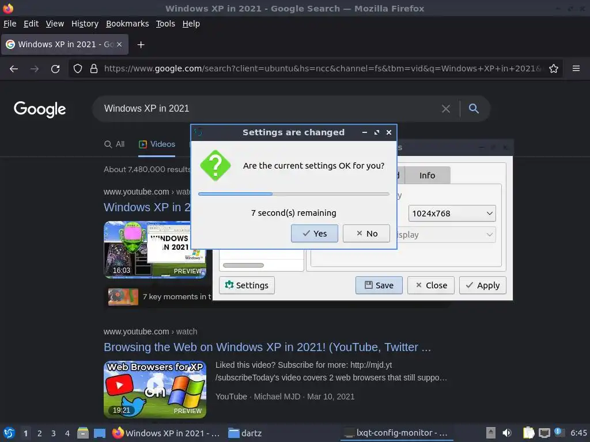
Task: Click show desktop icon in taskbar
Action: click(x=100, y=433)
